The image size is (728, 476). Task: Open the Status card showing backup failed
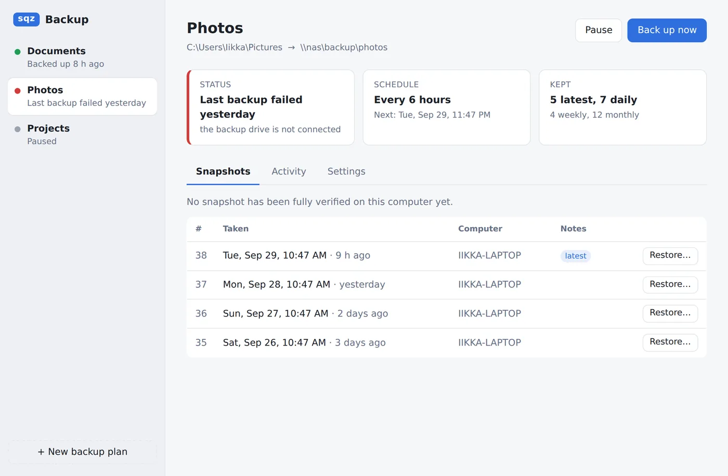point(270,108)
